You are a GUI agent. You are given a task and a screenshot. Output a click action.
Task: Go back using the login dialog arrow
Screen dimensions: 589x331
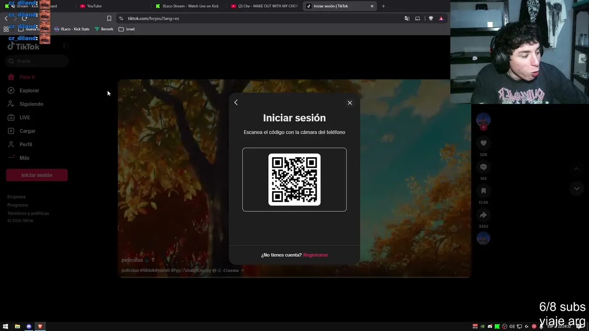[236, 103]
